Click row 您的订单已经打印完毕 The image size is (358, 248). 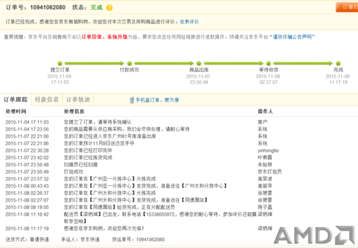pyautogui.click(x=88, y=151)
